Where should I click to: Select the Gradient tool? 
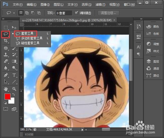[14, 61]
